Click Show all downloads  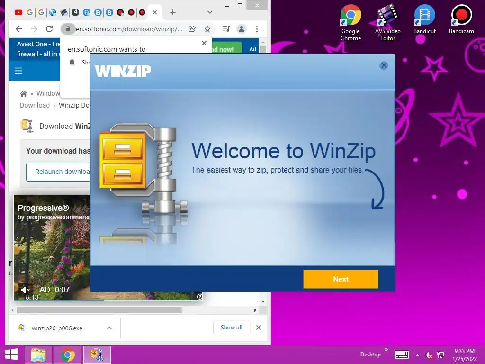pyautogui.click(x=231, y=328)
